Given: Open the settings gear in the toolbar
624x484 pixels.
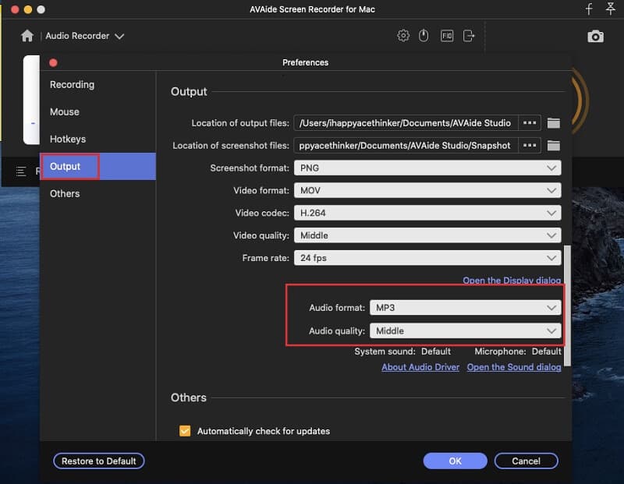Looking at the screenshot, I should click(x=402, y=36).
